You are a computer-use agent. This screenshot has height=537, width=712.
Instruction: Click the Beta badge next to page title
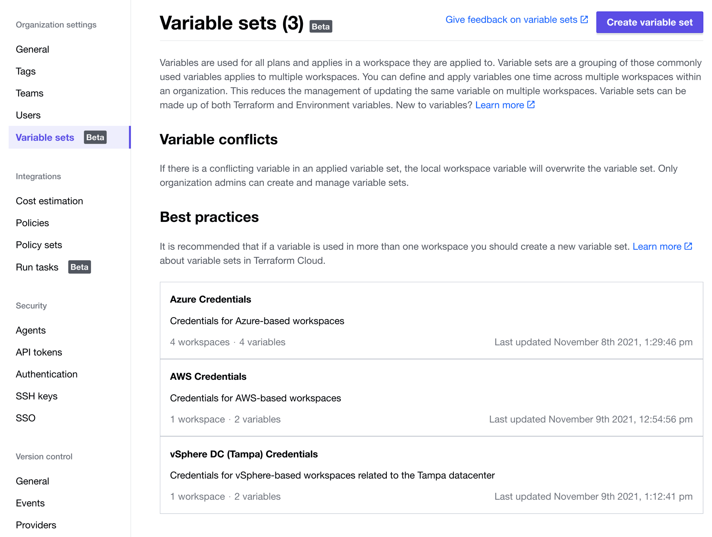coord(321,26)
